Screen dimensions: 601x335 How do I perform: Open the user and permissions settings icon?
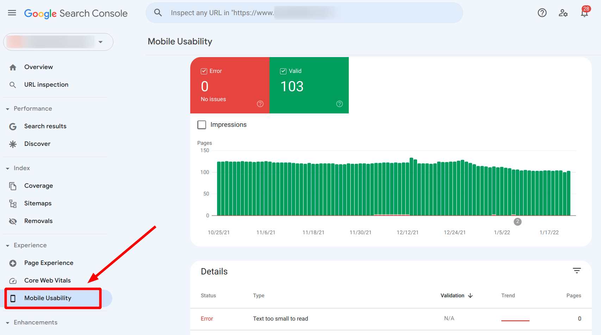point(563,13)
